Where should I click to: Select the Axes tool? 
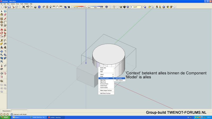tap(2, 47)
